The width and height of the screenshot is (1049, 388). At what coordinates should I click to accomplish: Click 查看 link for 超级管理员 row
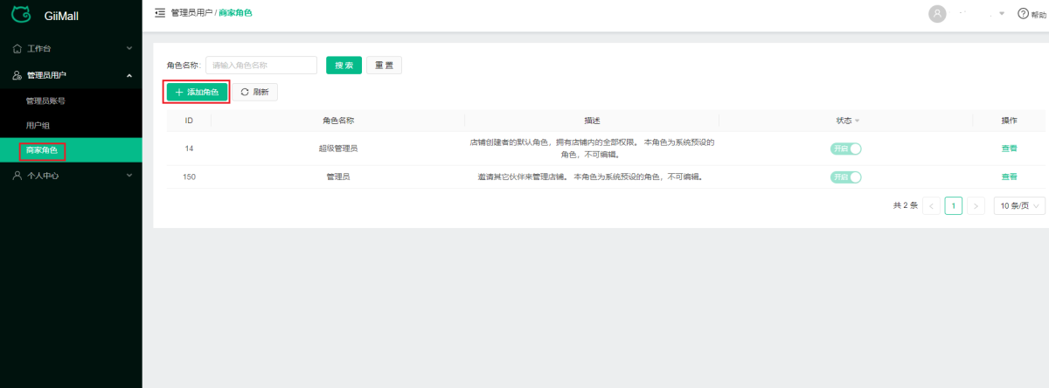(x=1009, y=149)
